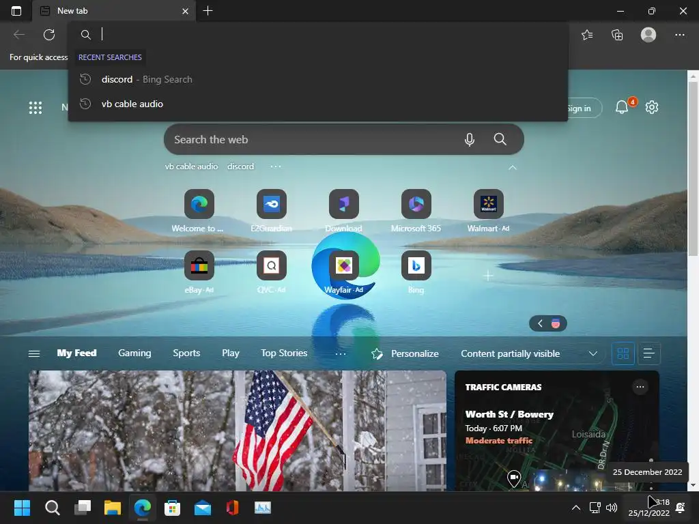Expand the background carousel arrow

pyautogui.click(x=541, y=323)
